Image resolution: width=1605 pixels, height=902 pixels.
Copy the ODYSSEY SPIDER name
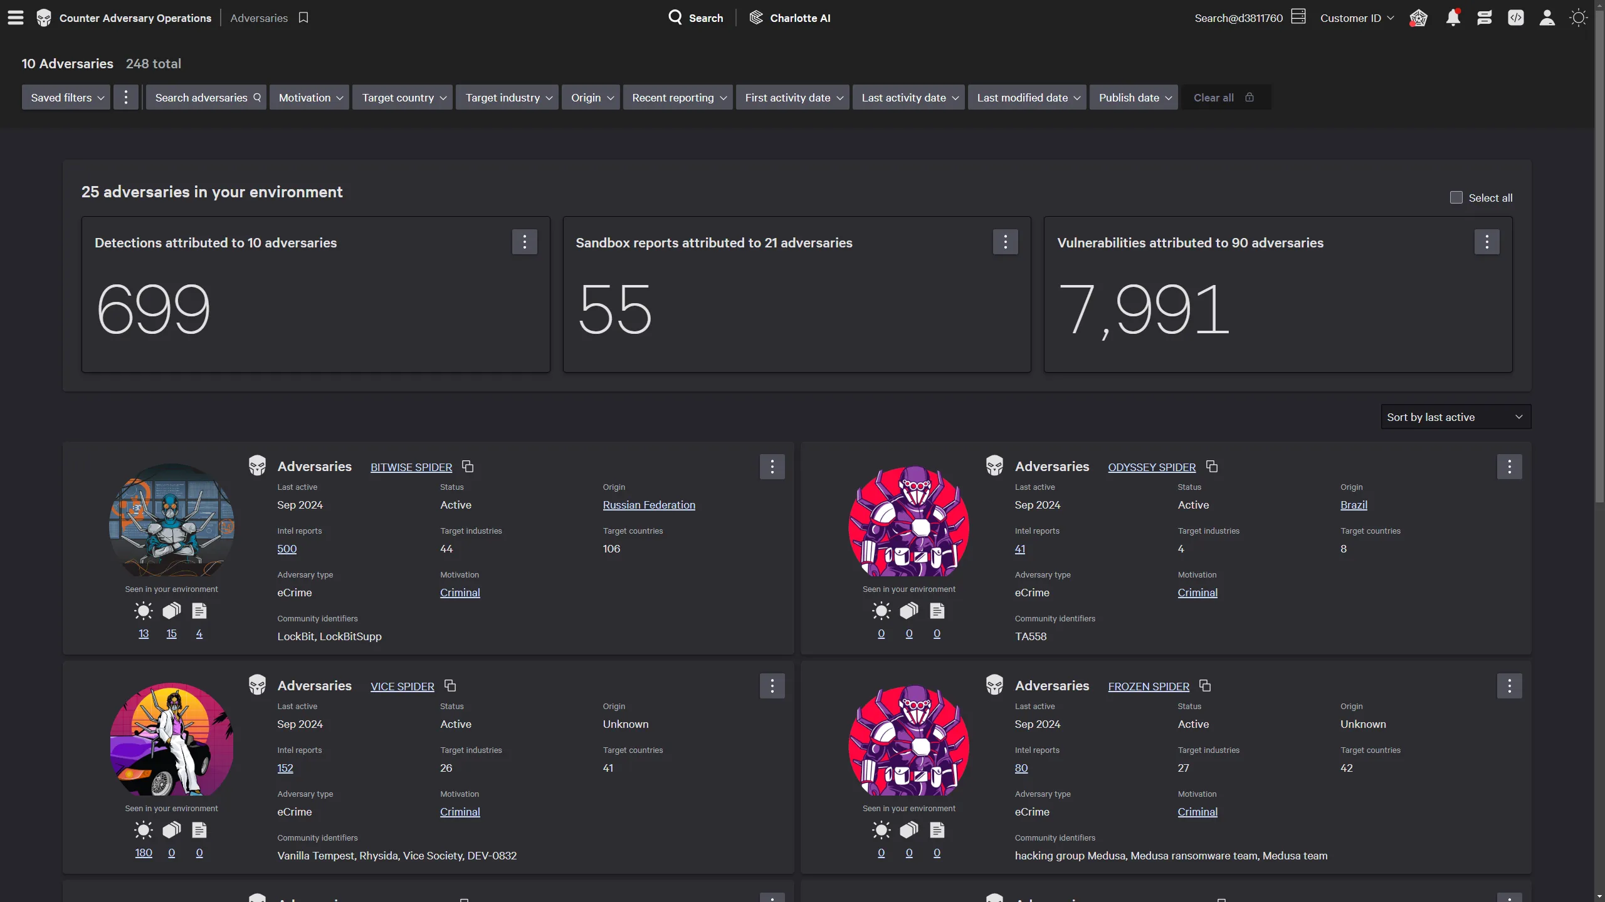(x=1212, y=466)
